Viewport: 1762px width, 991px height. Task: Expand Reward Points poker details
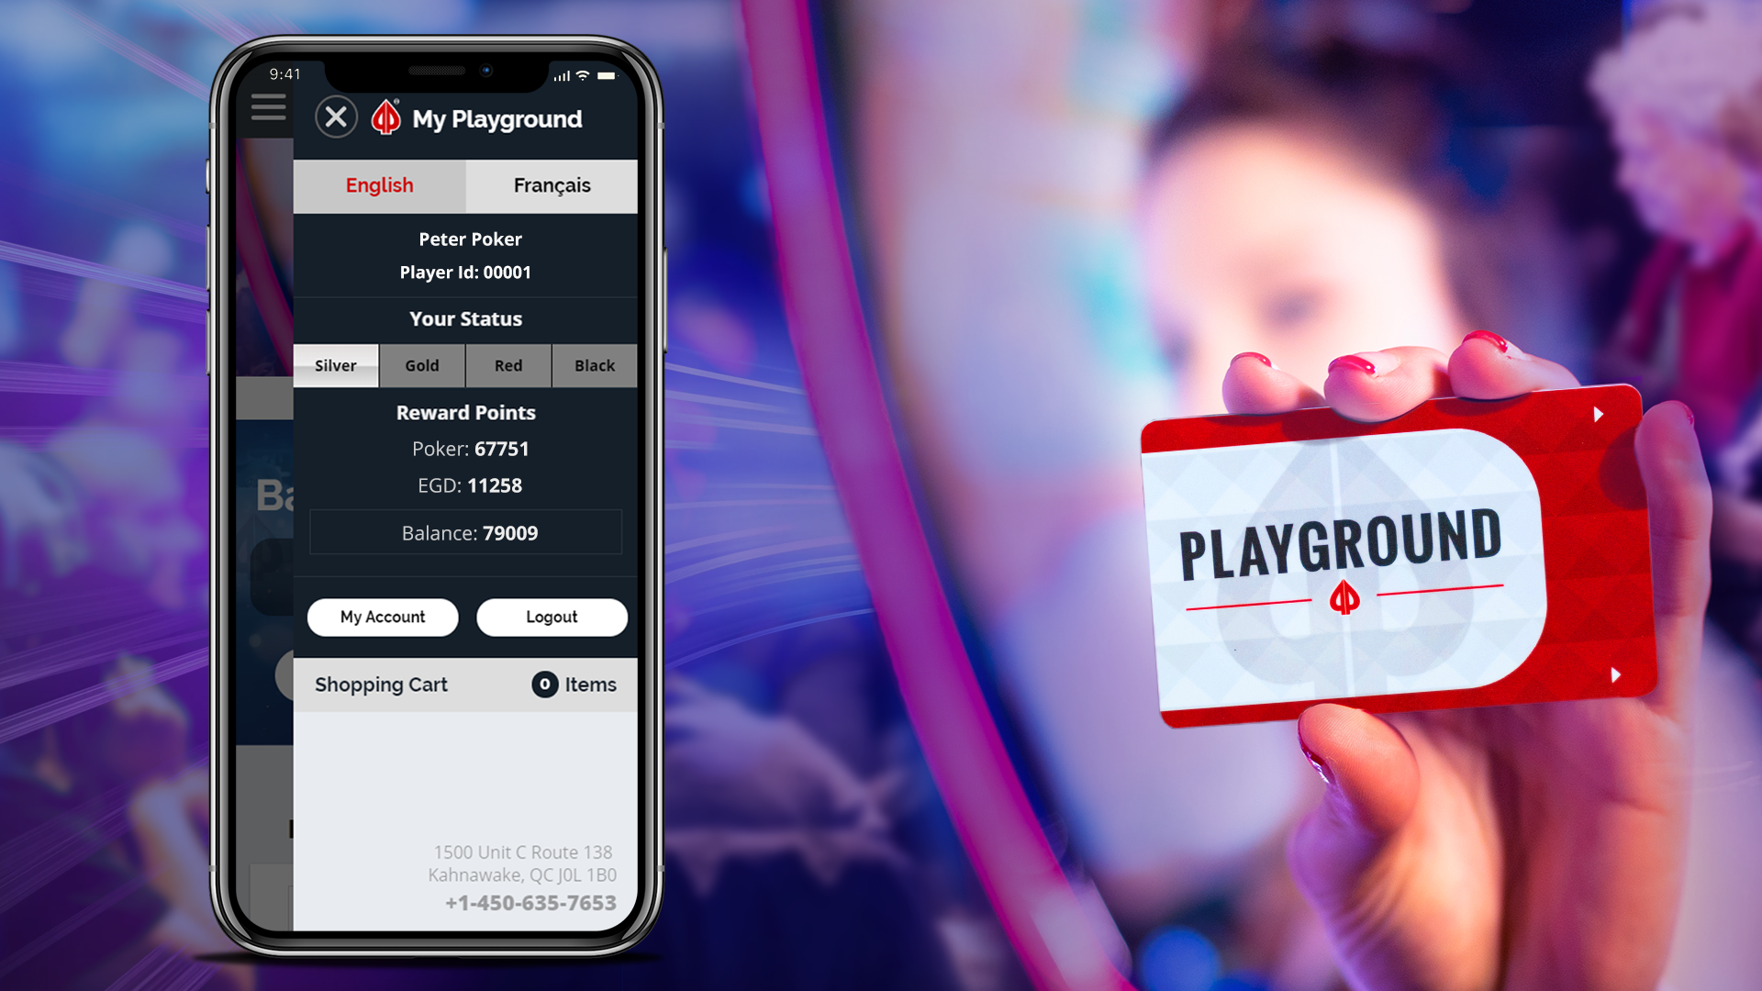[x=468, y=449]
